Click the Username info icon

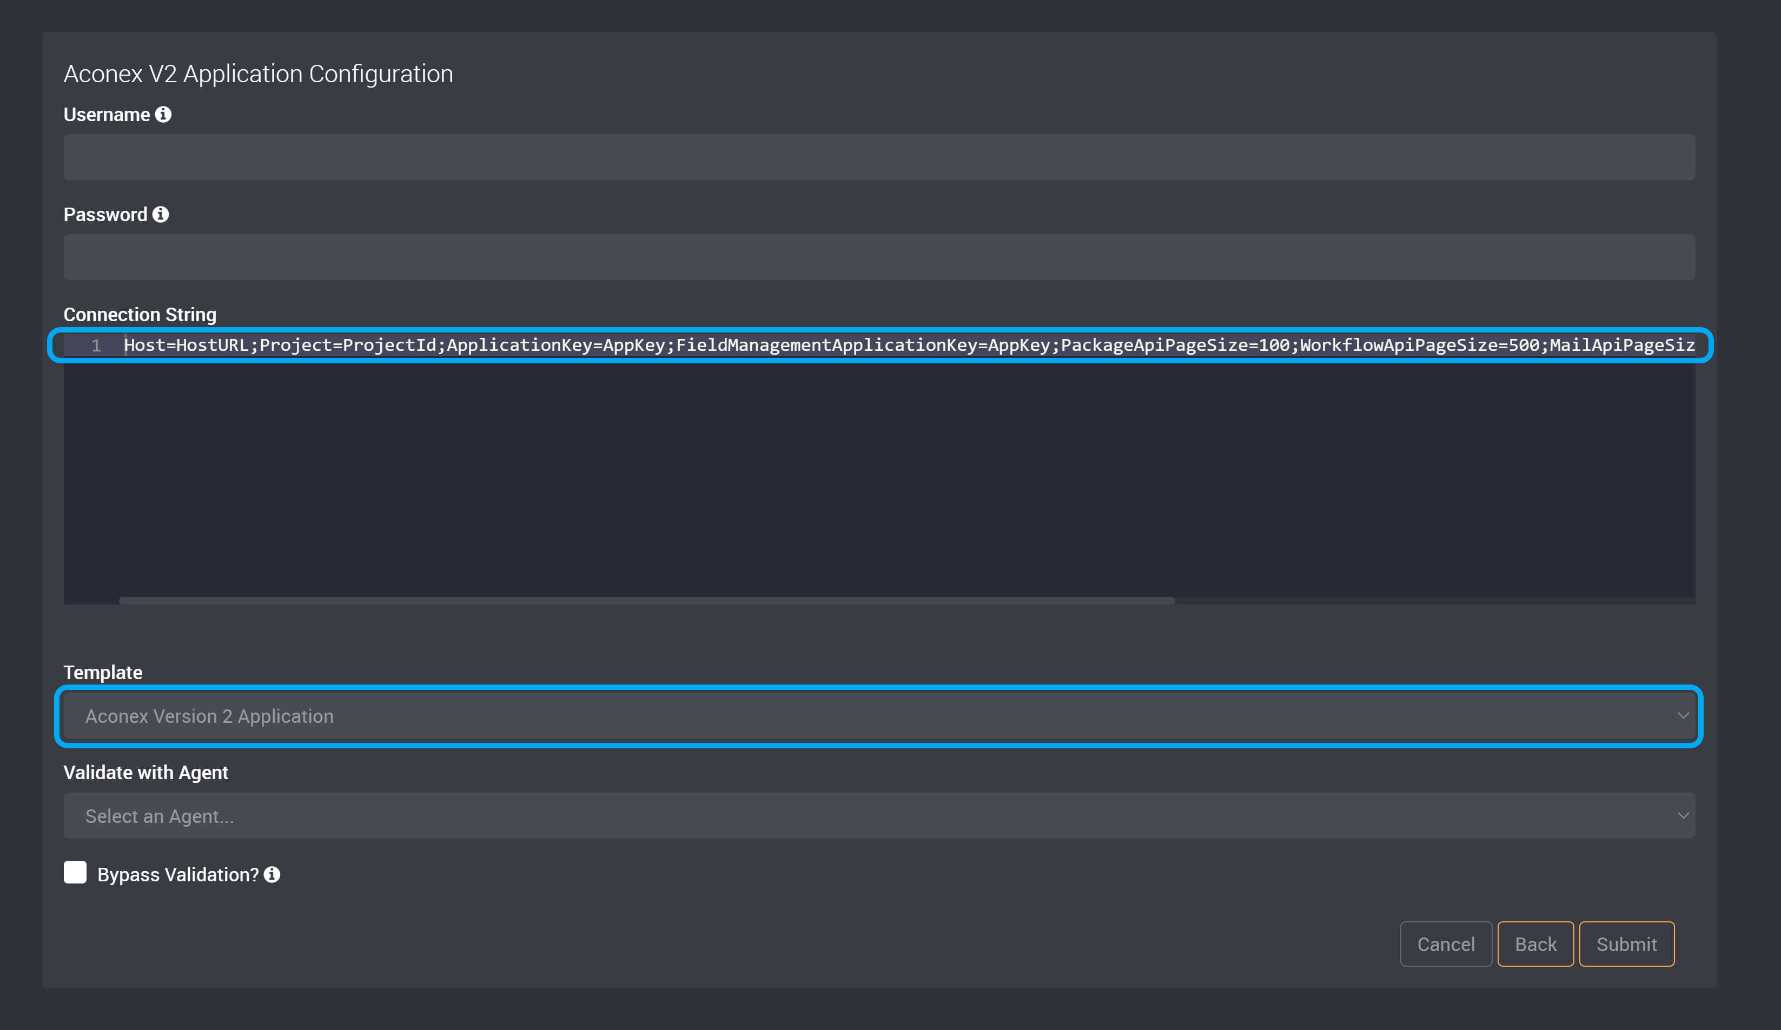pos(163,115)
